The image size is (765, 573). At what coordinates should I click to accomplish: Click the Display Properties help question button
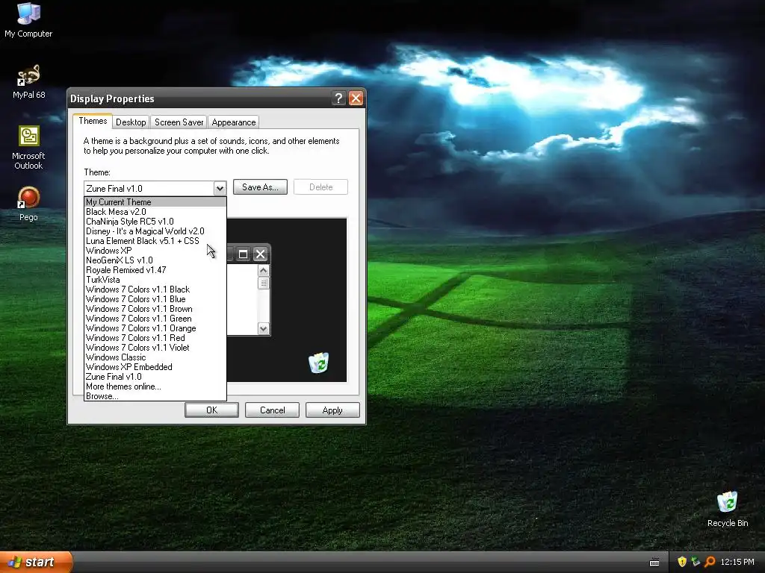coord(338,98)
